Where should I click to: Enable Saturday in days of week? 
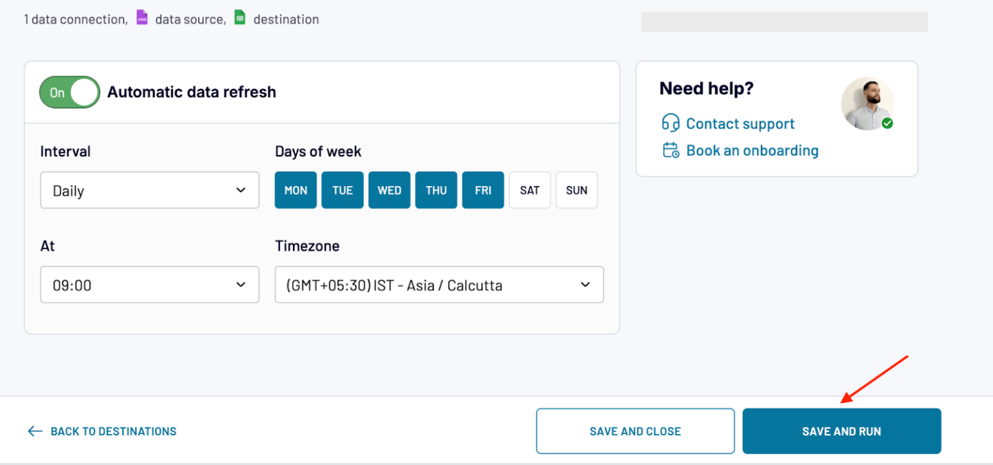[529, 190]
